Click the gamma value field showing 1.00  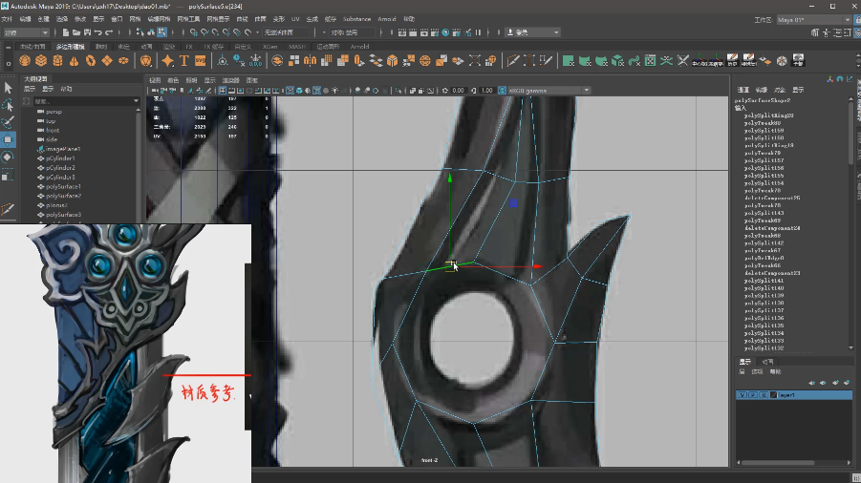[x=487, y=91]
